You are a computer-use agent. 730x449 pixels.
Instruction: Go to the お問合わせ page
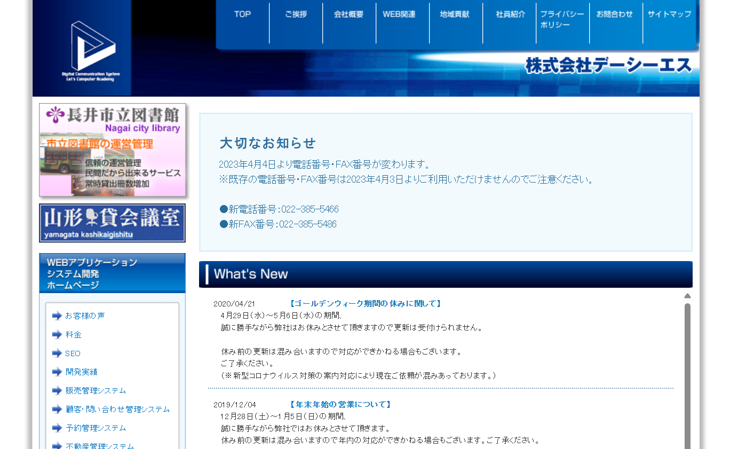615,14
